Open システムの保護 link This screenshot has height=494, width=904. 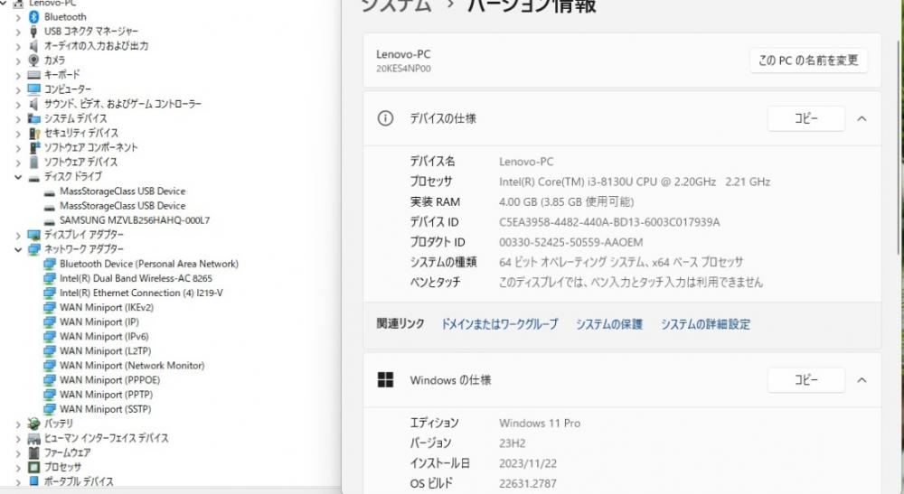[x=609, y=324]
